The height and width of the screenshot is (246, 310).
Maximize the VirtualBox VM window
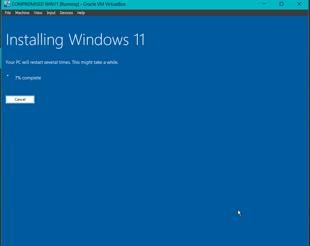(282, 4)
